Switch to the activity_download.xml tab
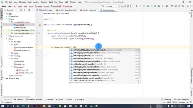Viewport: 193px width, 108px height. tap(67, 10)
